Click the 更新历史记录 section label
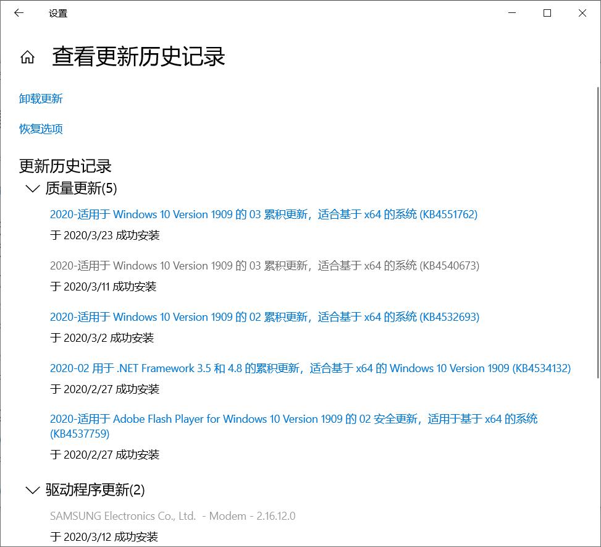Screen dimensions: 601x547 64,166
